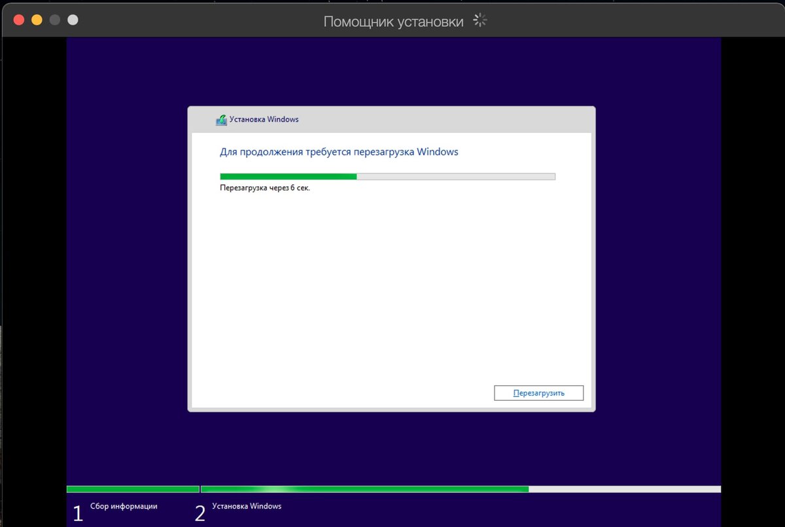This screenshot has height=527, width=785.
Task: Click the Перезагрузить button
Action: [538, 393]
